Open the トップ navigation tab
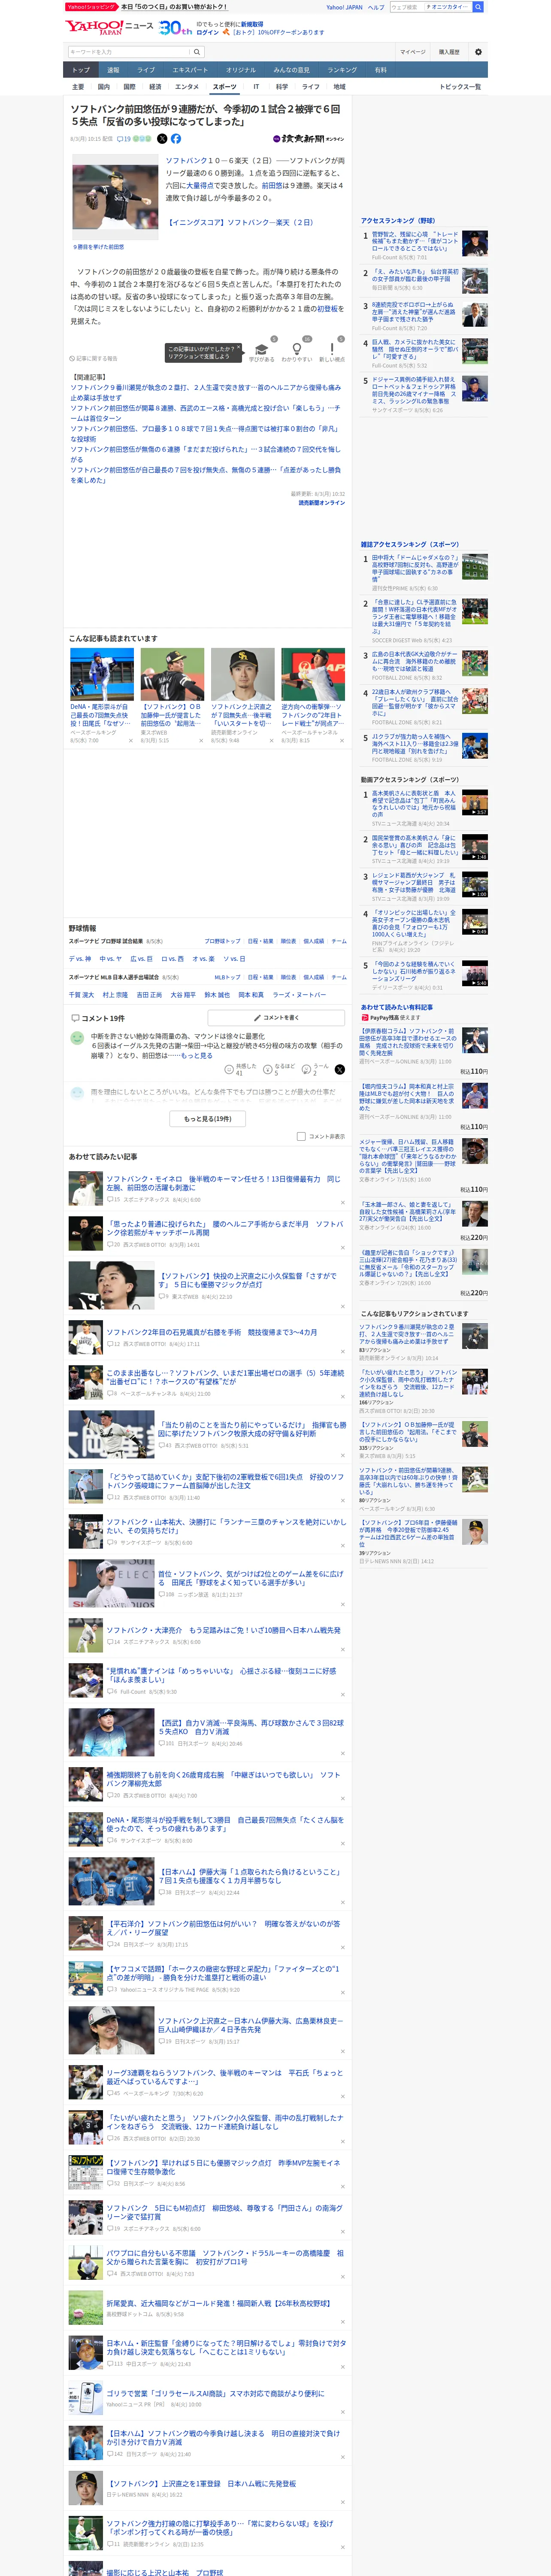The width and height of the screenshot is (551, 2576). click(x=81, y=70)
